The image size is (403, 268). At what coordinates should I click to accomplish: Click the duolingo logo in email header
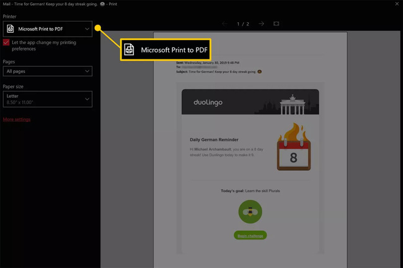(x=208, y=102)
